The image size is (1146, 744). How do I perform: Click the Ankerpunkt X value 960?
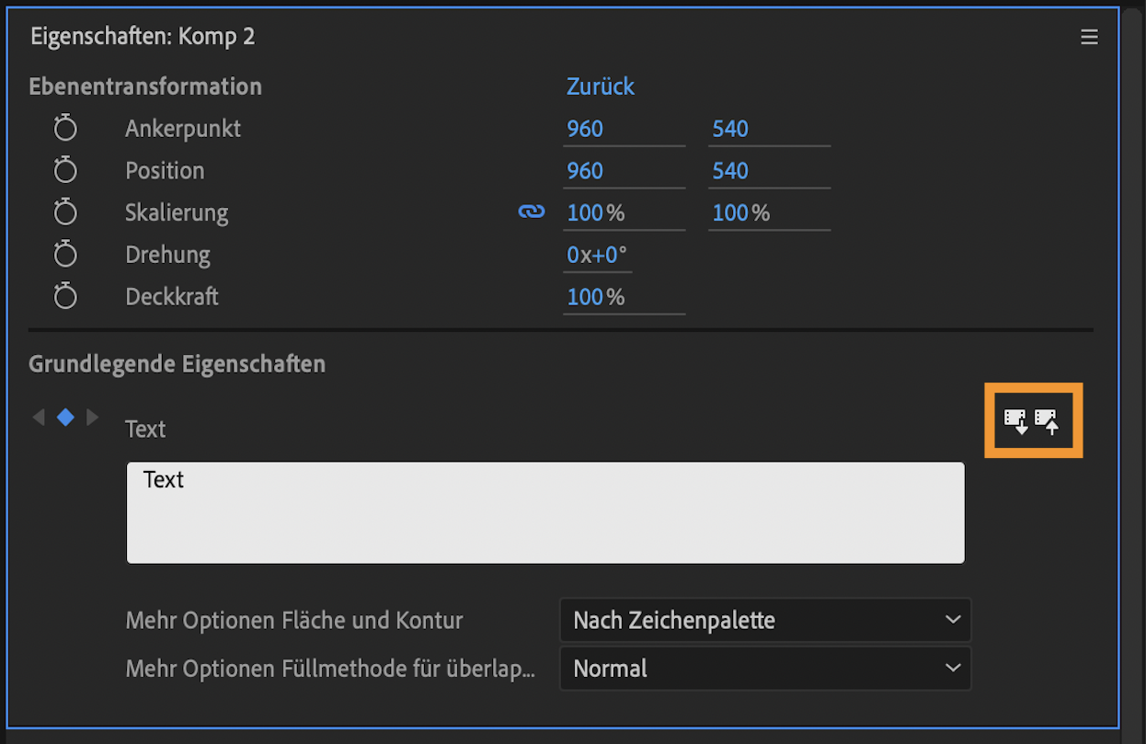pos(585,129)
